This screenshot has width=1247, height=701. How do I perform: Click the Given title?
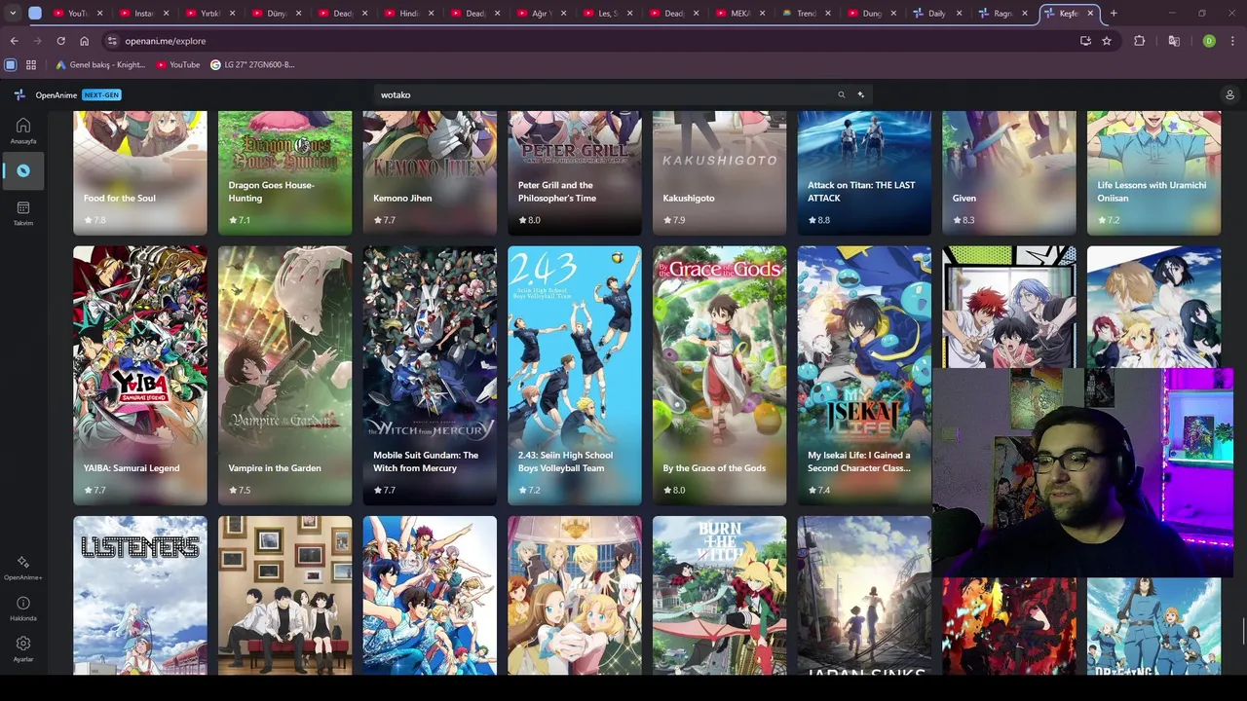tap(964, 198)
